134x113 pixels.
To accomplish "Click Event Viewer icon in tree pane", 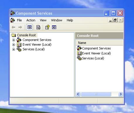I will 19,44.
